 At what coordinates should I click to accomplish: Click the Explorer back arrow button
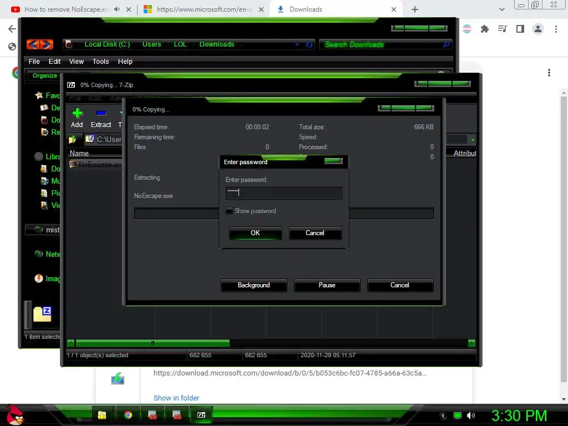[x=33, y=44]
